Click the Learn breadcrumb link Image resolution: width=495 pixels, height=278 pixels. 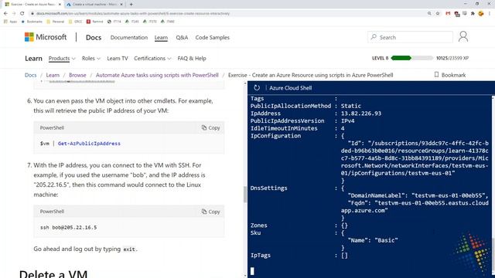(53, 75)
